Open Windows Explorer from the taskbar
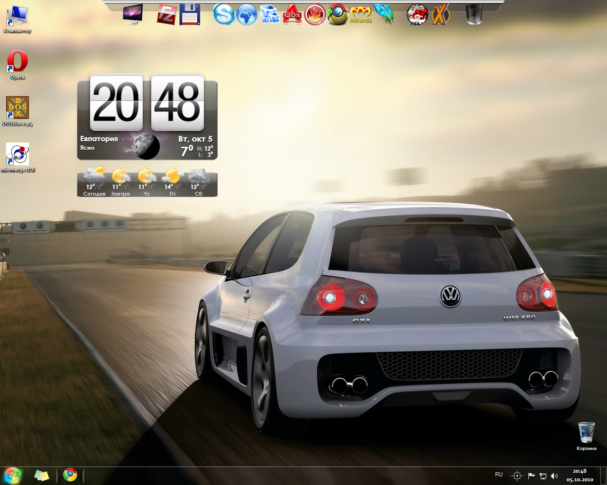 [41, 476]
